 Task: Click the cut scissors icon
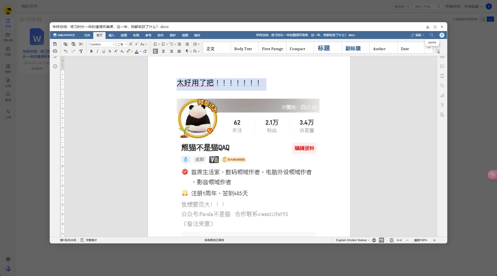coord(81,44)
